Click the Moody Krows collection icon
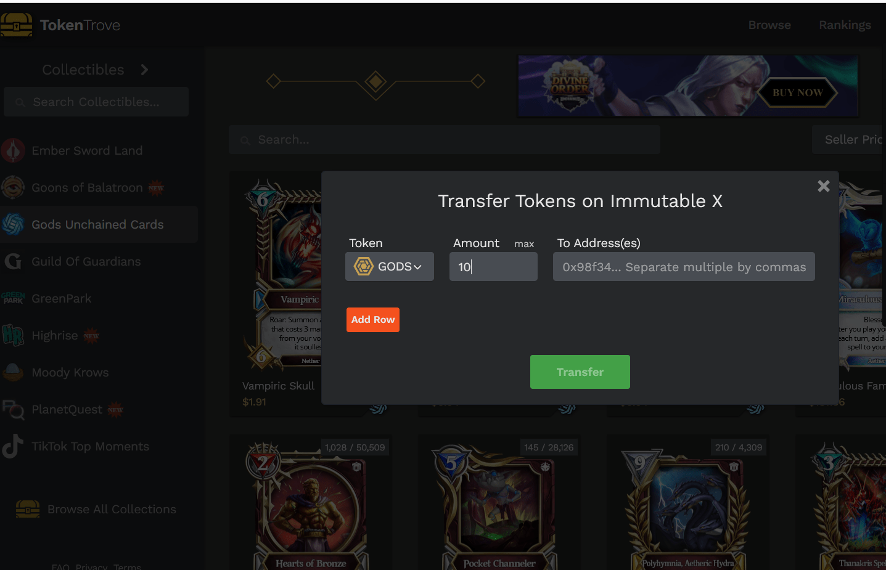This screenshot has width=886, height=570. point(13,372)
